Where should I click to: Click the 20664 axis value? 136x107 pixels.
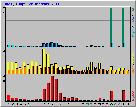4,79
